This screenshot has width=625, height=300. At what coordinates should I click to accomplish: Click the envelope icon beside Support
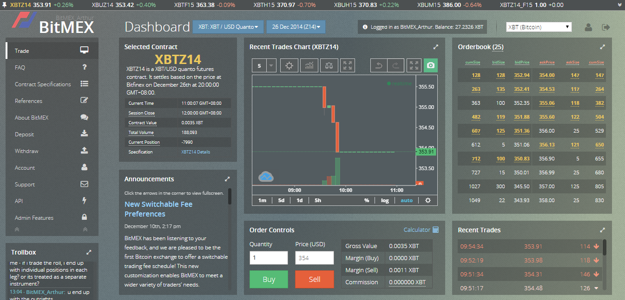[84, 184]
